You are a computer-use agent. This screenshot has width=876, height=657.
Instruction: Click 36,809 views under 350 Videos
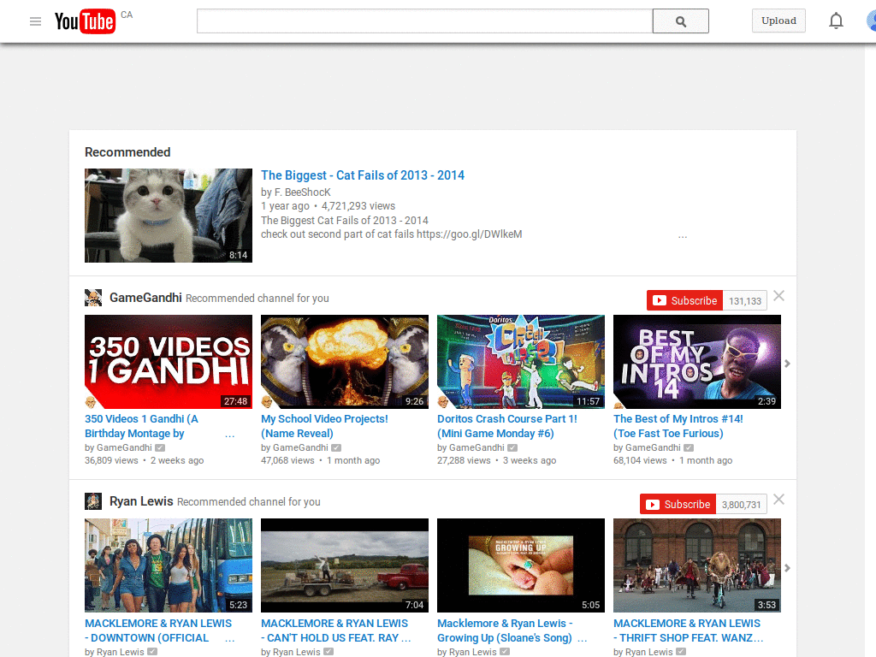[111, 460]
